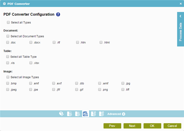Enable the .png checkbox
The height and width of the screenshot is (131, 184).
(100, 89)
